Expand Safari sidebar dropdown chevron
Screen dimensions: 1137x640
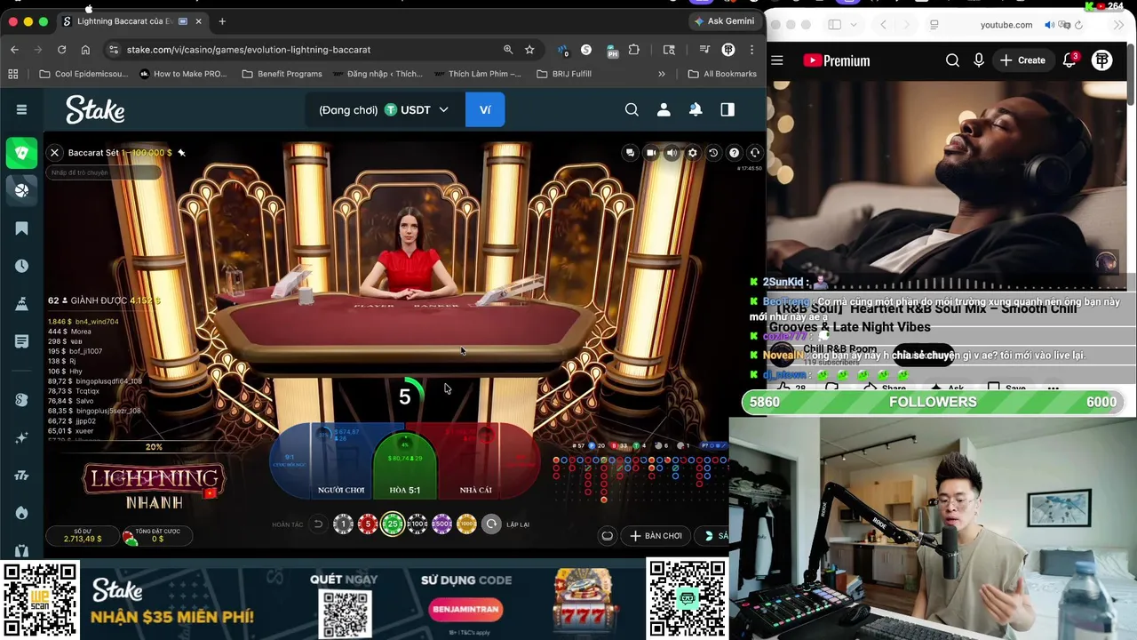(x=853, y=25)
